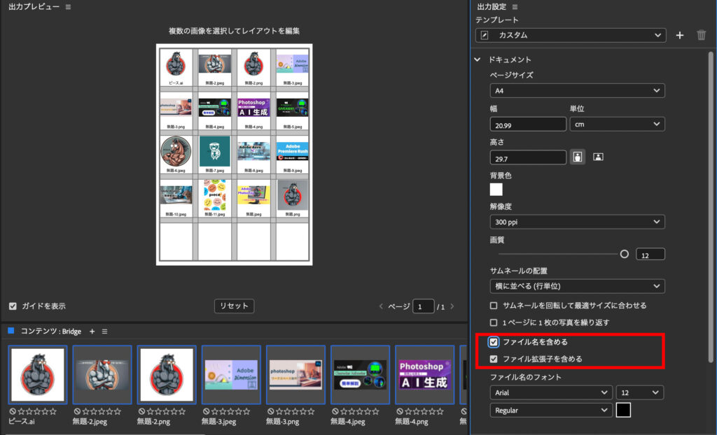Click the 無題-3.jpeg file name label
This screenshot has height=435, width=717.
[x=218, y=421]
